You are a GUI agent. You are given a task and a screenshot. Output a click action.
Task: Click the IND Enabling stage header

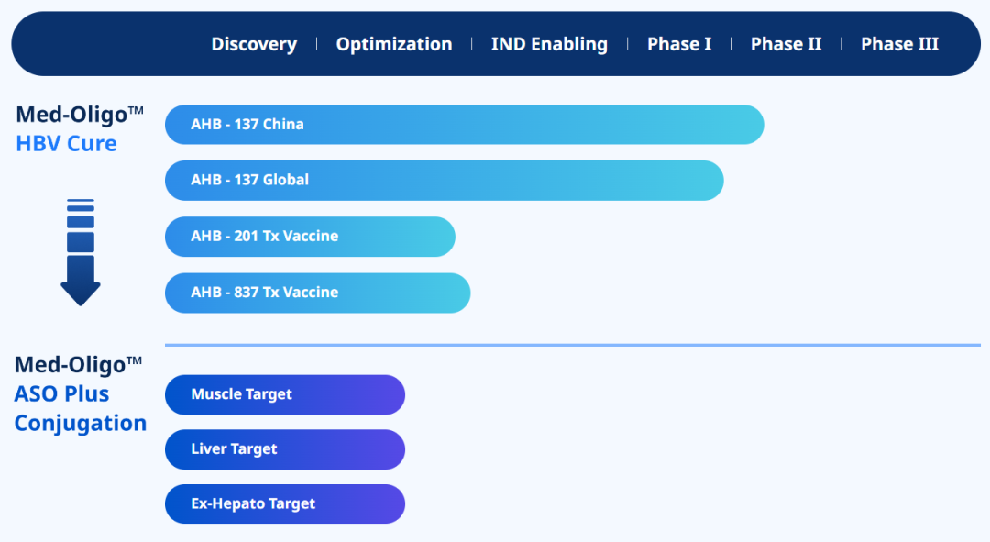point(549,44)
